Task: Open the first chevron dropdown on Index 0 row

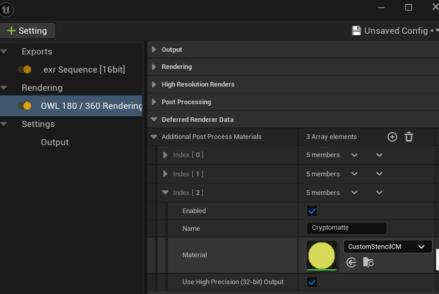Action: click(355, 155)
